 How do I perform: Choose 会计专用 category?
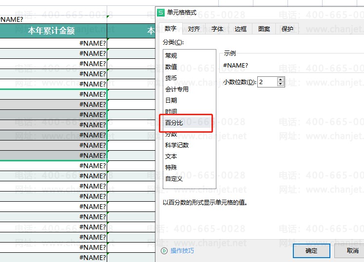[177, 89]
